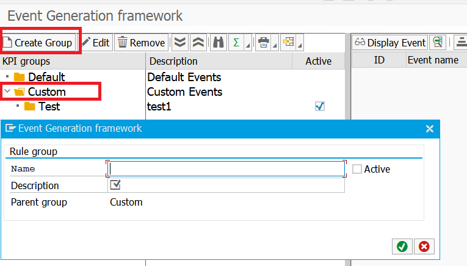The height and width of the screenshot is (266, 467).
Task: Collapse the Custom group tree node
Action: pyautogui.click(x=7, y=92)
